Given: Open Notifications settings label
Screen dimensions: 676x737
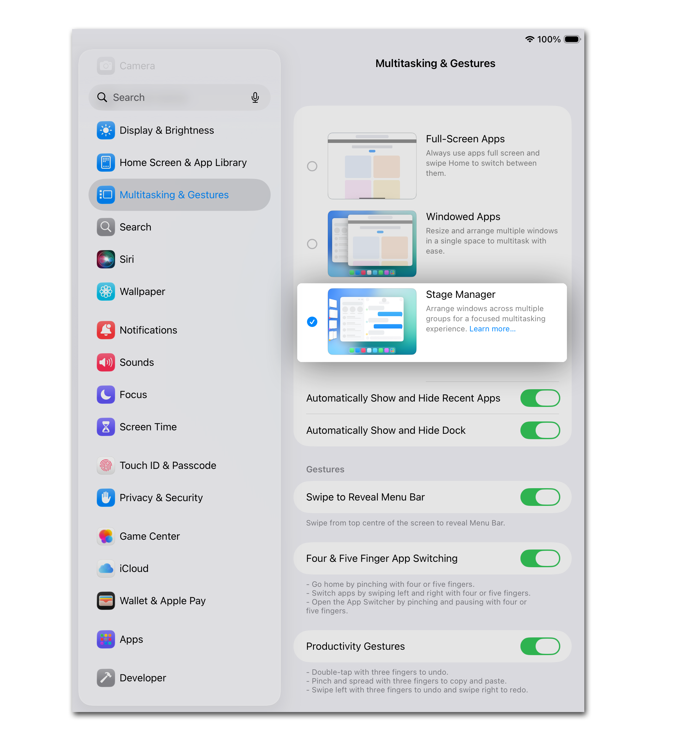Looking at the screenshot, I should [148, 330].
